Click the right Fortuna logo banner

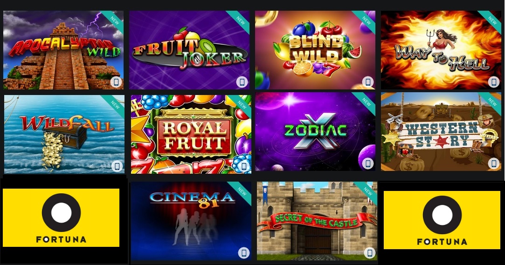tap(442, 220)
